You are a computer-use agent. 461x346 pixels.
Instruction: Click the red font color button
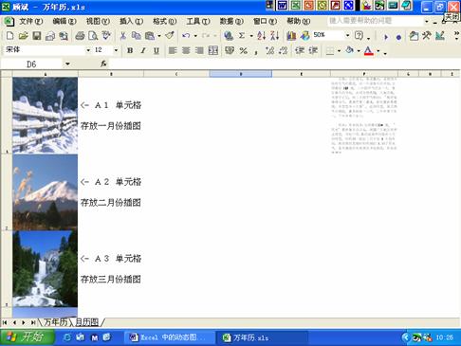tap(368, 50)
